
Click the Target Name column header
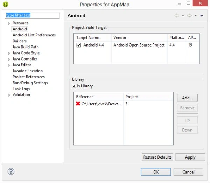pyautogui.click(x=92, y=38)
